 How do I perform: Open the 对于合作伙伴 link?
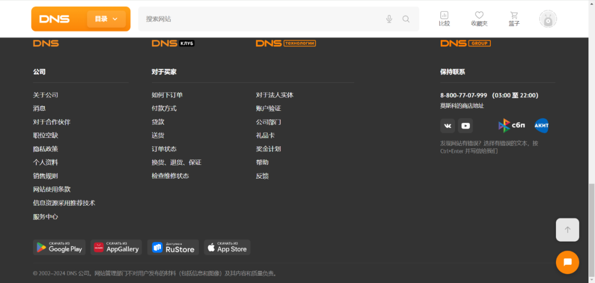(x=52, y=122)
